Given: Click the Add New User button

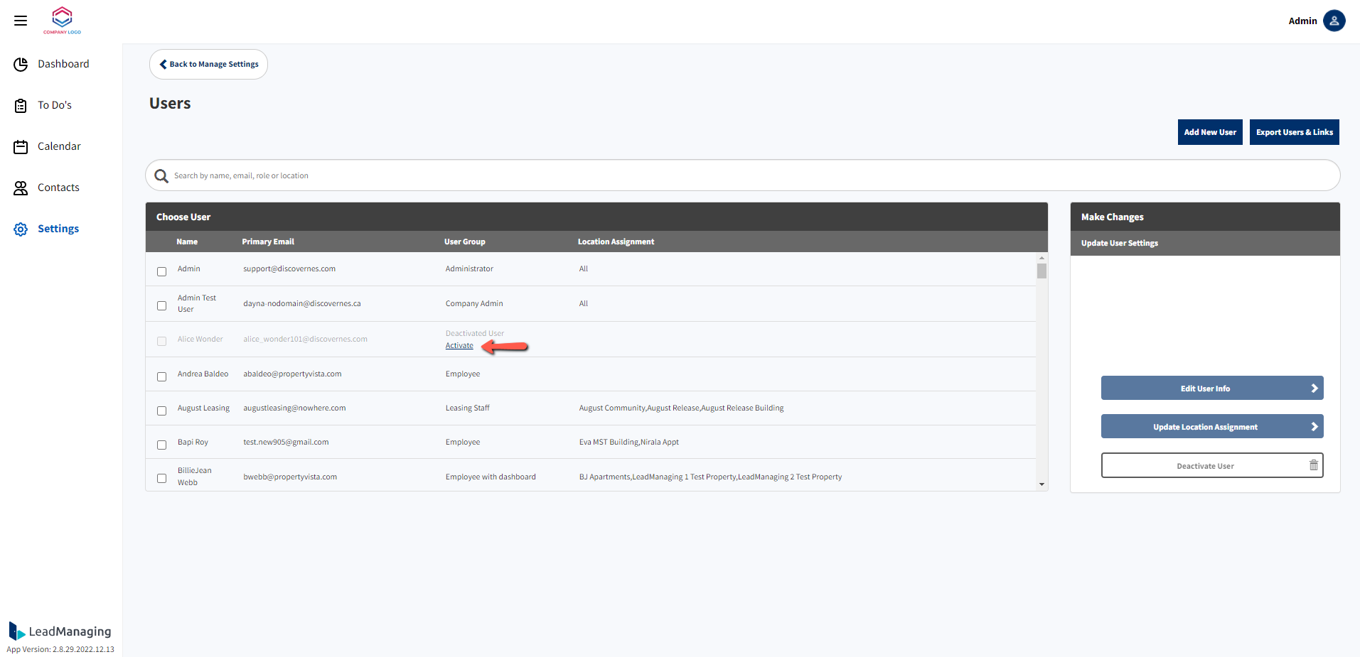Looking at the screenshot, I should [1210, 132].
